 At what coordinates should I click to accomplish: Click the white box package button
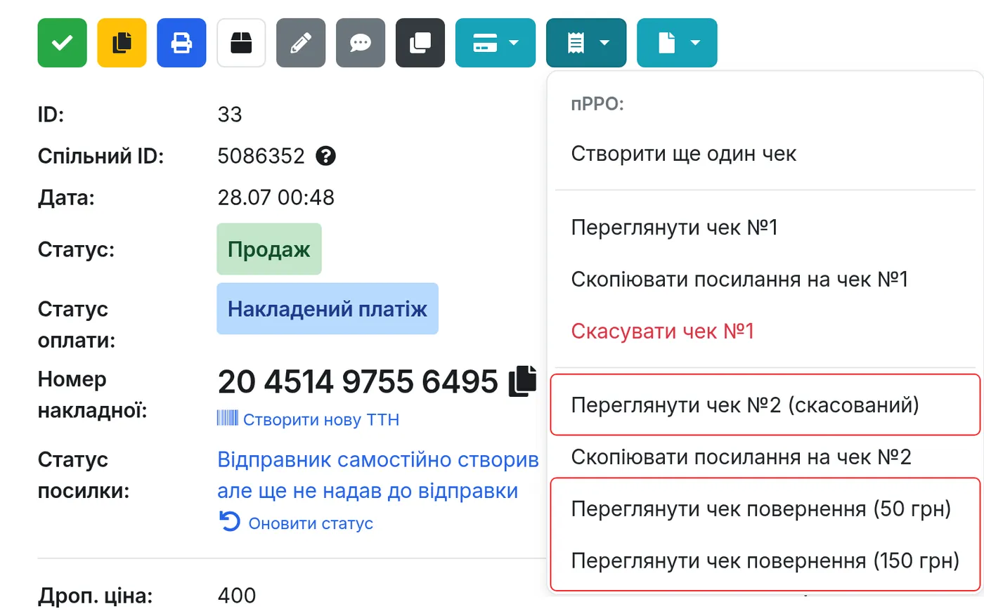click(241, 43)
